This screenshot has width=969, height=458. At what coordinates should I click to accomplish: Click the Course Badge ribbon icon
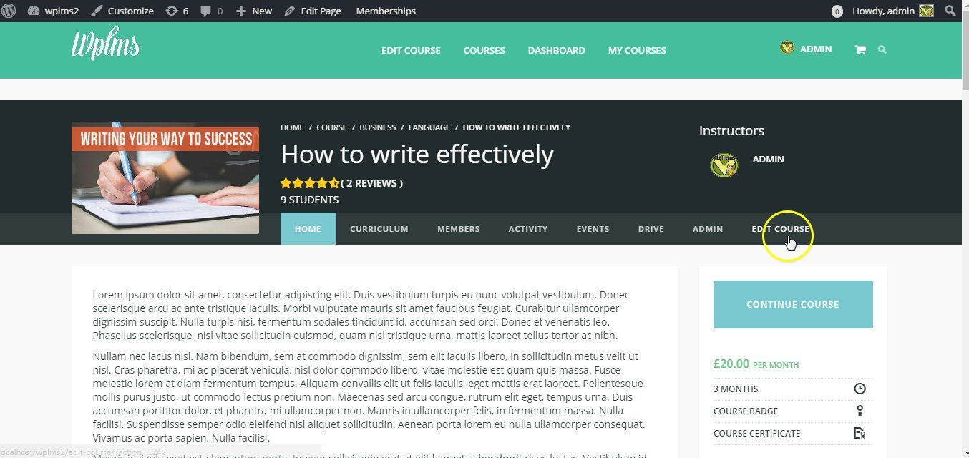point(860,411)
